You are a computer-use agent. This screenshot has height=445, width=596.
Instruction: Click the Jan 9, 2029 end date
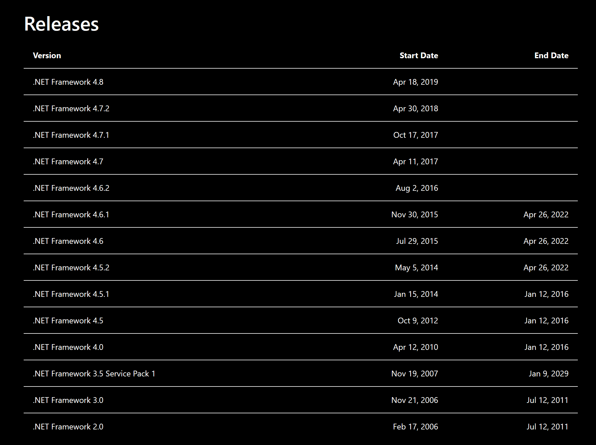click(x=548, y=374)
